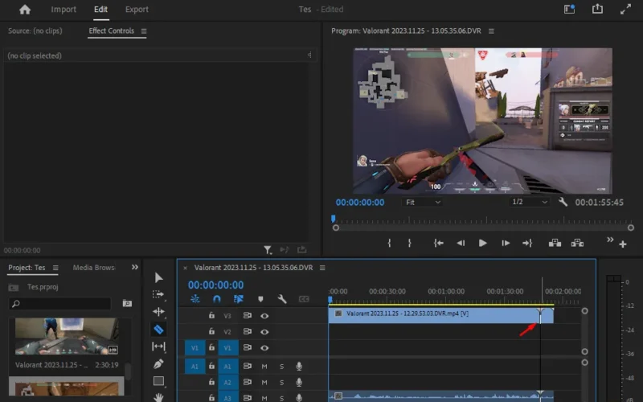Click the timeline timecode 00:00:00:00
Image resolution: width=643 pixels, height=402 pixels.
click(215, 285)
